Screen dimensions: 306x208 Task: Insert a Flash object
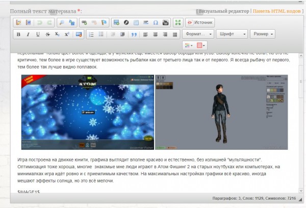tap(126, 22)
